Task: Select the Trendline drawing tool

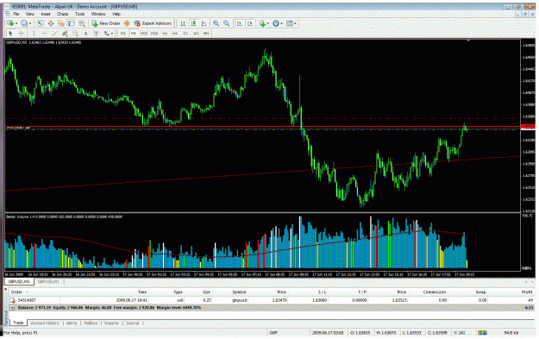Action: point(54,34)
